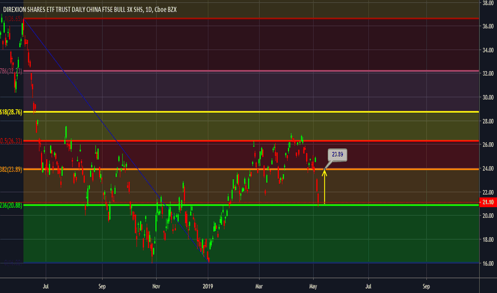
Task: Select the pink 0.786 horizontal retracement line
Action: tap(251, 71)
